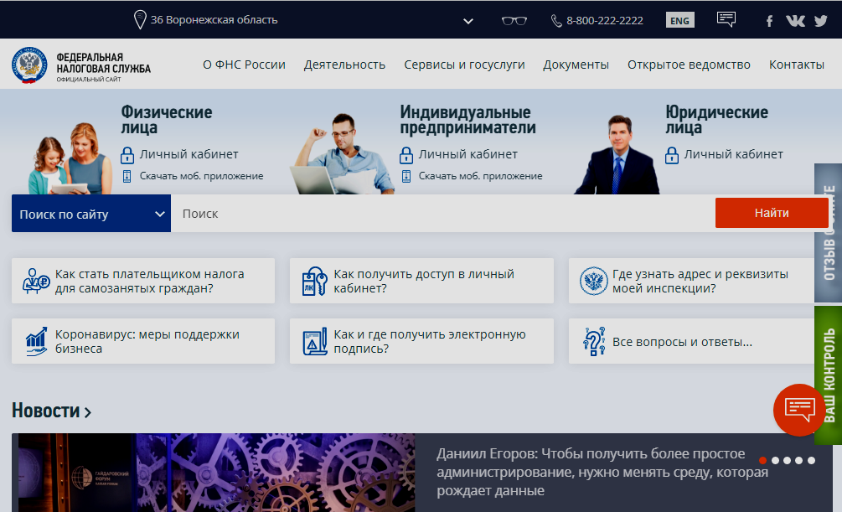Select the first red carousel dot
This screenshot has height=512, width=842.
click(x=762, y=460)
